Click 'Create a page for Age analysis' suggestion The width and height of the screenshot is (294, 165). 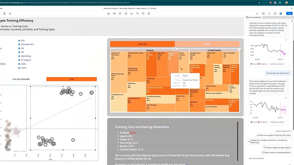277,148
